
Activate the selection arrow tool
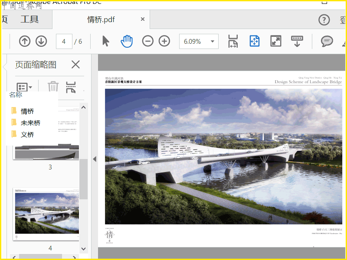tap(105, 41)
